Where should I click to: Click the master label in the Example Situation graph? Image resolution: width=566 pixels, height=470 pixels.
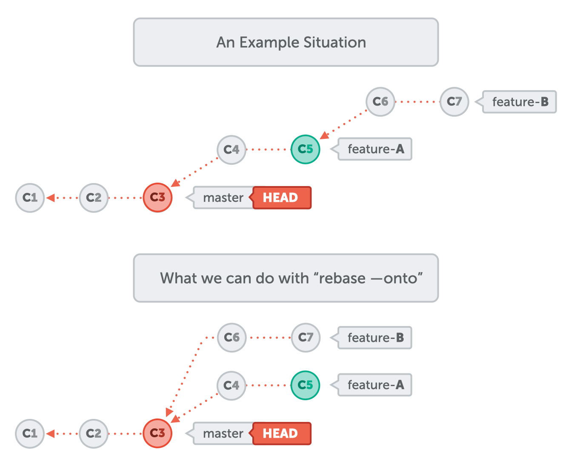pos(223,198)
